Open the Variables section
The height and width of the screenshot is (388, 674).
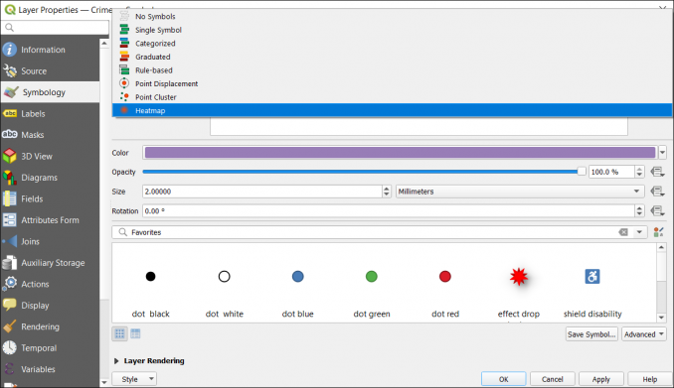[50, 369]
